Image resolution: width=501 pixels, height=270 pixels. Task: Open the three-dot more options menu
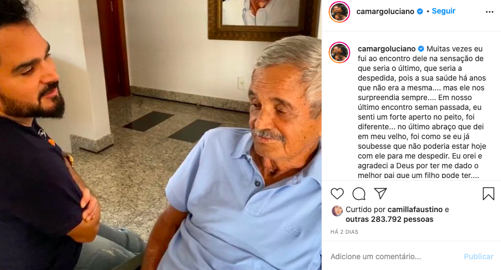[x=490, y=12]
